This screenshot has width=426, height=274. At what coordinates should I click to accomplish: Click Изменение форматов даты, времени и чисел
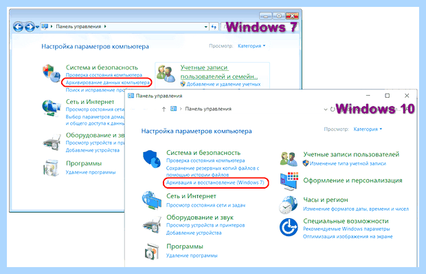click(x=356, y=209)
